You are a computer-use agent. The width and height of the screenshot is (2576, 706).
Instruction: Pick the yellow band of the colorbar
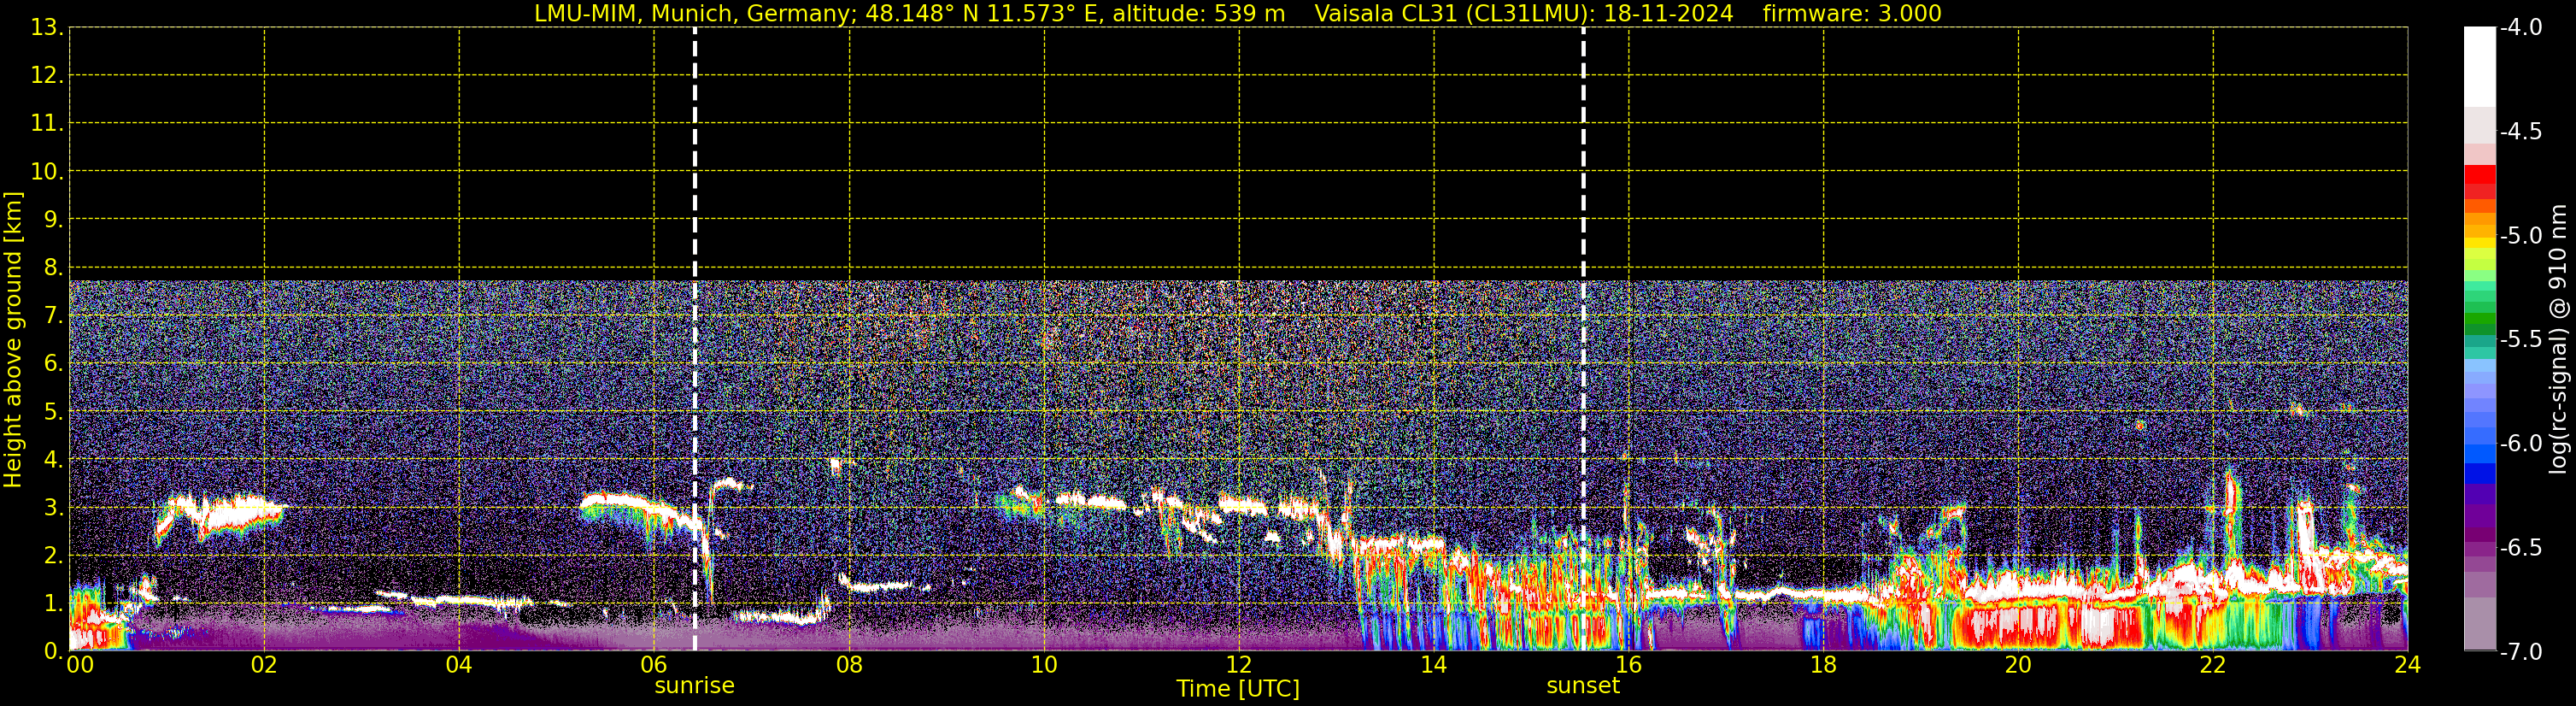coord(2480,243)
